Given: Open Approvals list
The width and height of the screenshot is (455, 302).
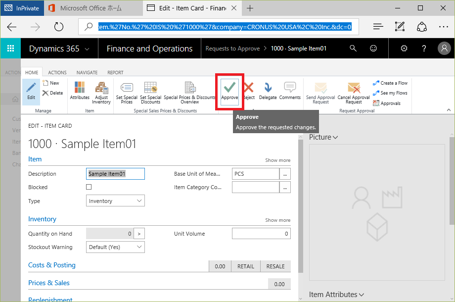Looking at the screenshot, I should pyautogui.click(x=387, y=103).
